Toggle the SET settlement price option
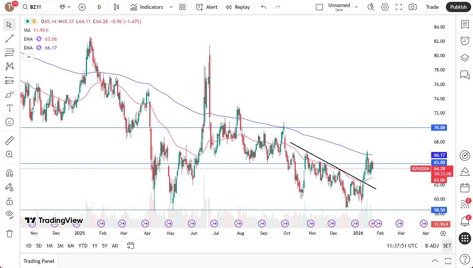Viewport: 473px width, 268px height. pos(447,246)
